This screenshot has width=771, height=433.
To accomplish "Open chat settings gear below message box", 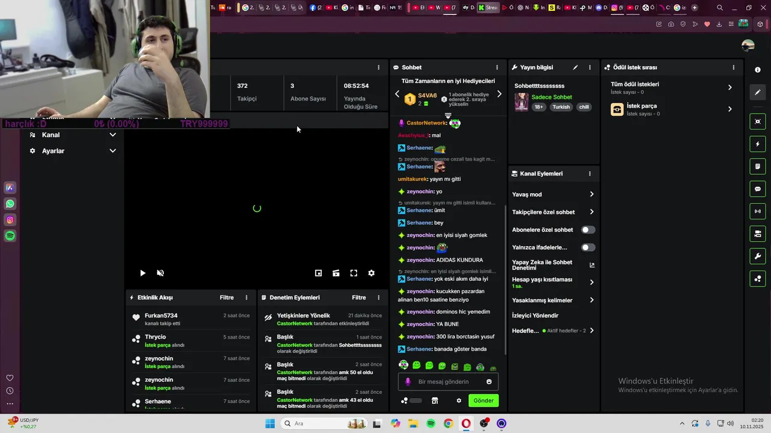I will pyautogui.click(x=459, y=401).
